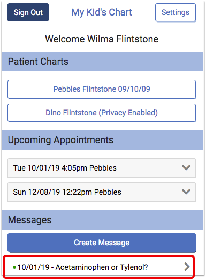Image resolution: width=206 pixels, height=279 pixels.
Task: Click the Welcome Wilma Flintstone greeting
Action: click(x=102, y=39)
